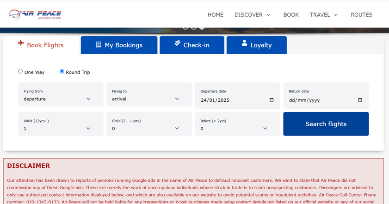Viewport: 389px width, 204px height.
Task: Open the Return date calendar picker icon
Action: (x=360, y=100)
